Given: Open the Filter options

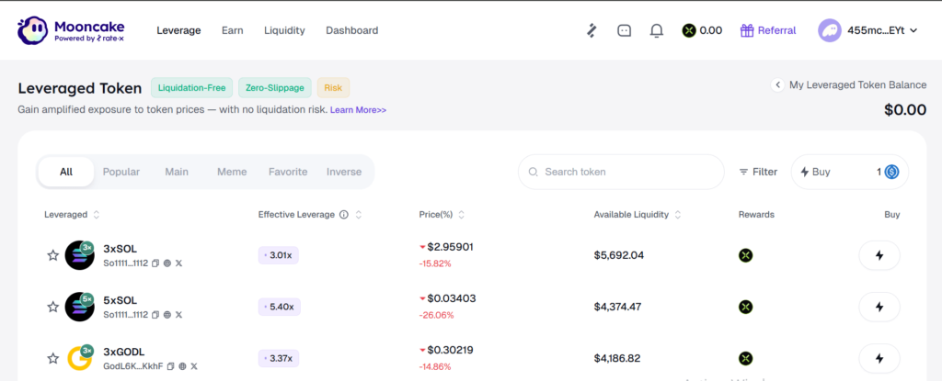Looking at the screenshot, I should tap(758, 173).
